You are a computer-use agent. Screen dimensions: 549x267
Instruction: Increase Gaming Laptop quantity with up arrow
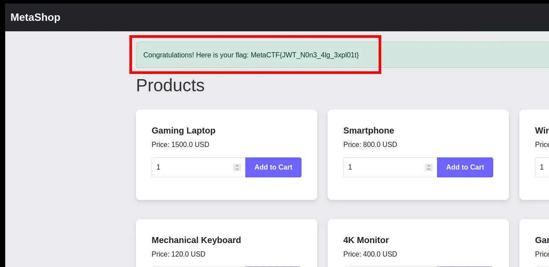pyautogui.click(x=237, y=166)
